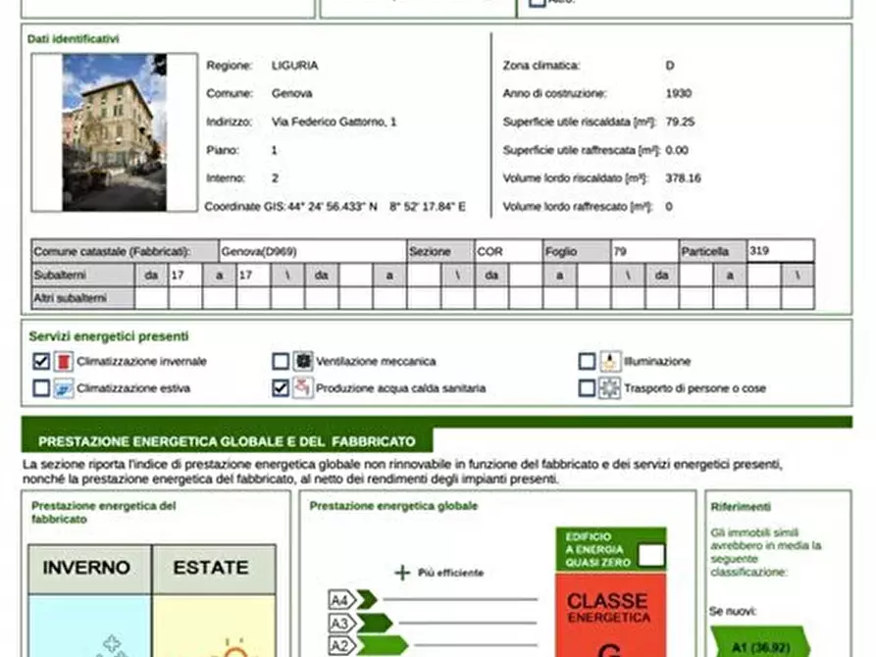Click the Altri subalterni row label

82,298
